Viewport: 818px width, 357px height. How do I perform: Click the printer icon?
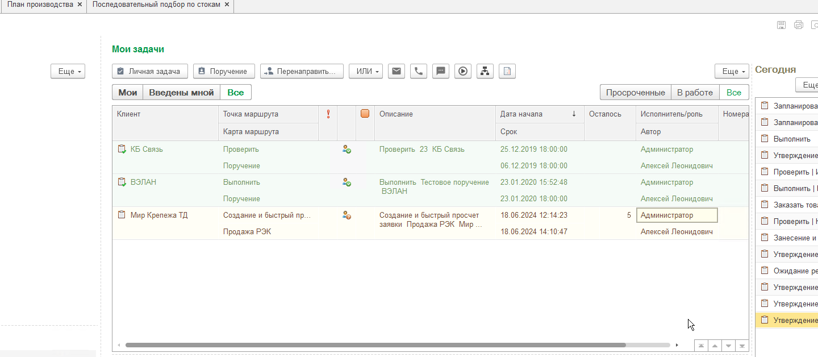pos(799,24)
